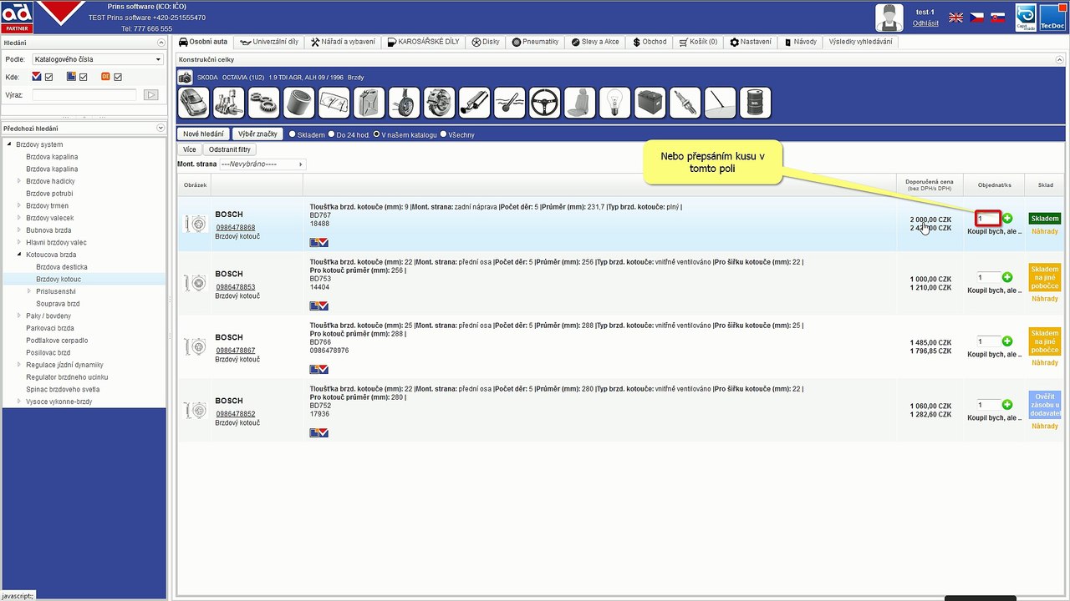Switch language to Czech flag
Viewport: 1070px width, 601px height.
[x=976, y=17]
